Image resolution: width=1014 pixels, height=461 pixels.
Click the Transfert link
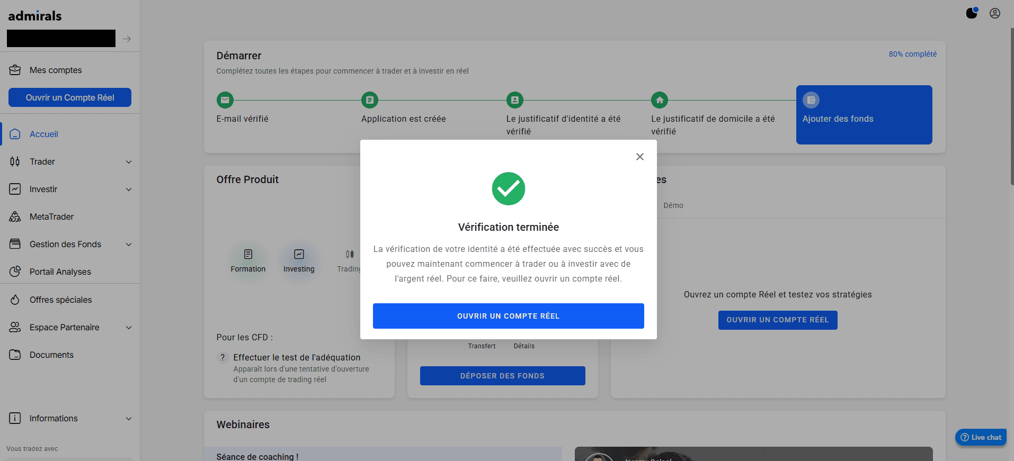482,346
